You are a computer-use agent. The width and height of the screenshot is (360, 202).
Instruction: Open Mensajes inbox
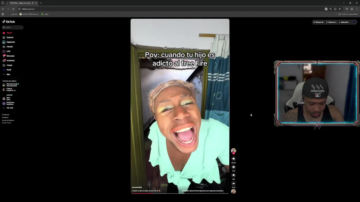click(x=8, y=56)
